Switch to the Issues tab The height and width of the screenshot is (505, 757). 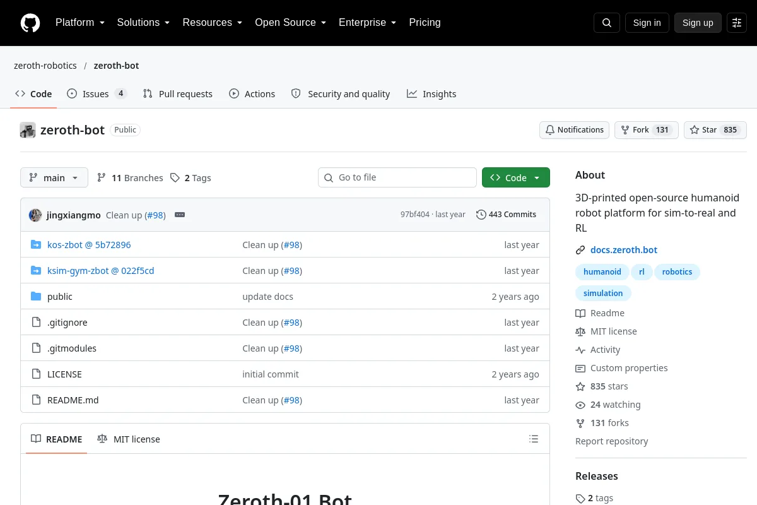(x=97, y=93)
